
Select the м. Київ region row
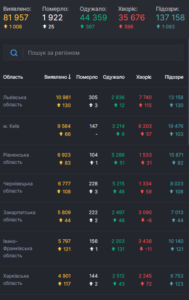coord(94,130)
